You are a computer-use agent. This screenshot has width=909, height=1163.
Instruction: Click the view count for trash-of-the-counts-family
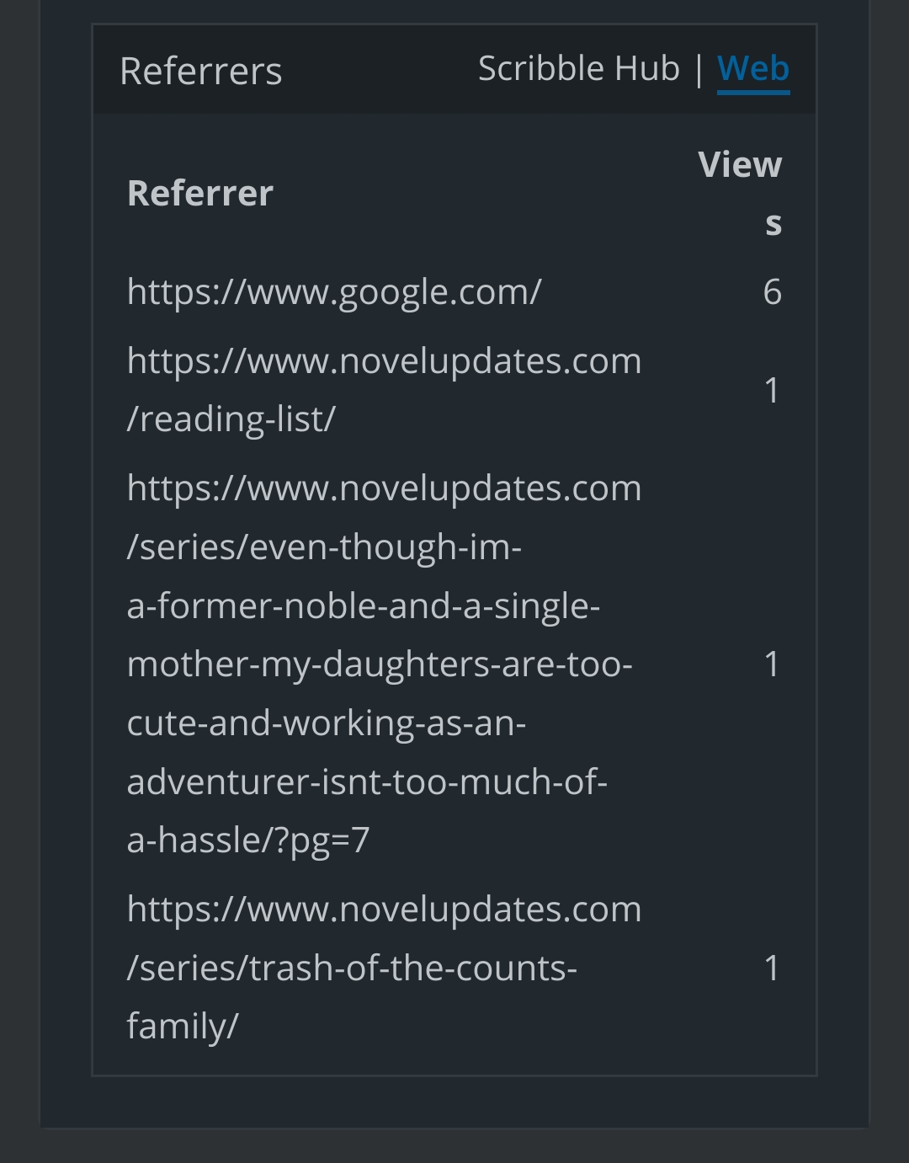tap(772, 968)
